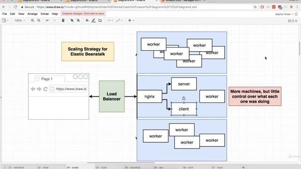301x169 pixels.
Task: Click the zoom out magnifier icon
Action: (39, 20)
